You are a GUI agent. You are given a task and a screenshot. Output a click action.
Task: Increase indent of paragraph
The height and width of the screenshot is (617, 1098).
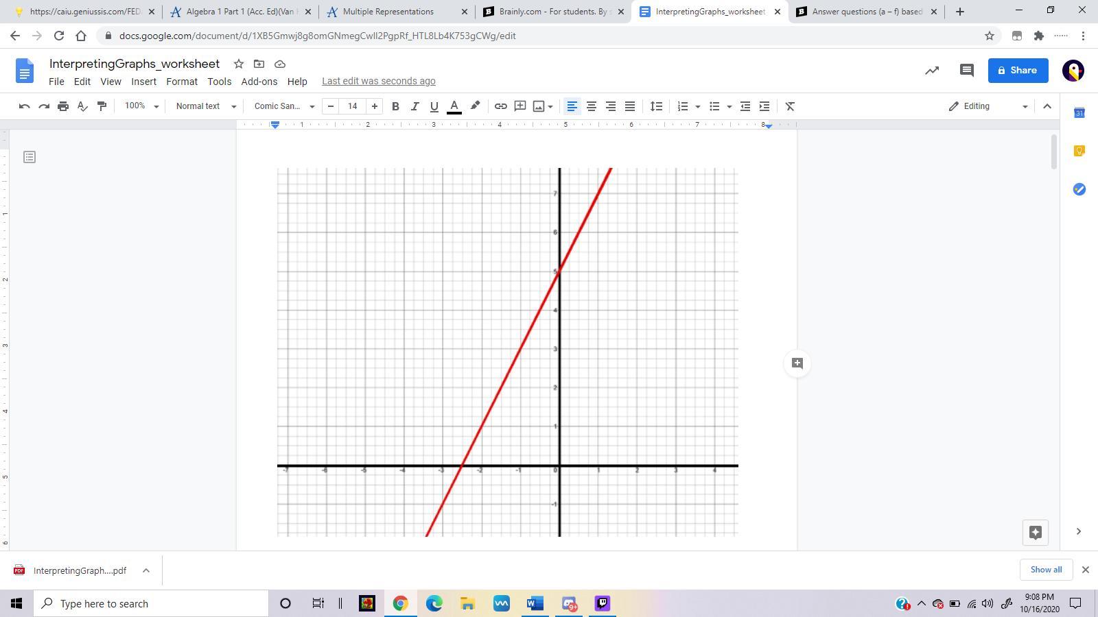[x=764, y=106]
